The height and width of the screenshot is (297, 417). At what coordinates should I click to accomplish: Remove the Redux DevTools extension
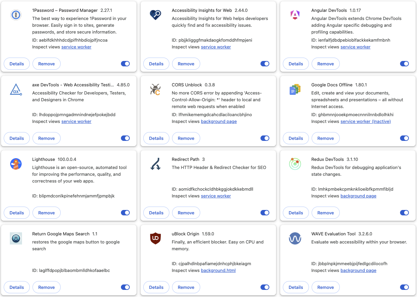tap(326, 213)
